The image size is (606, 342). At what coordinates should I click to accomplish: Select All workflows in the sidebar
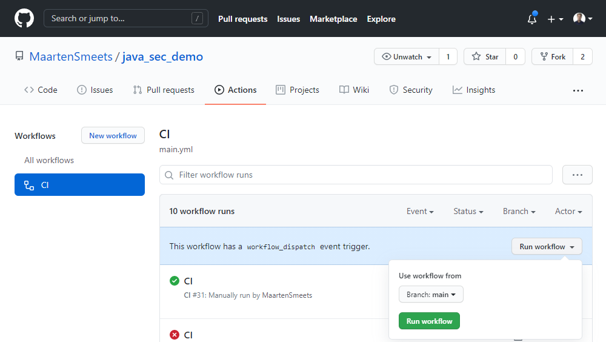coord(49,160)
